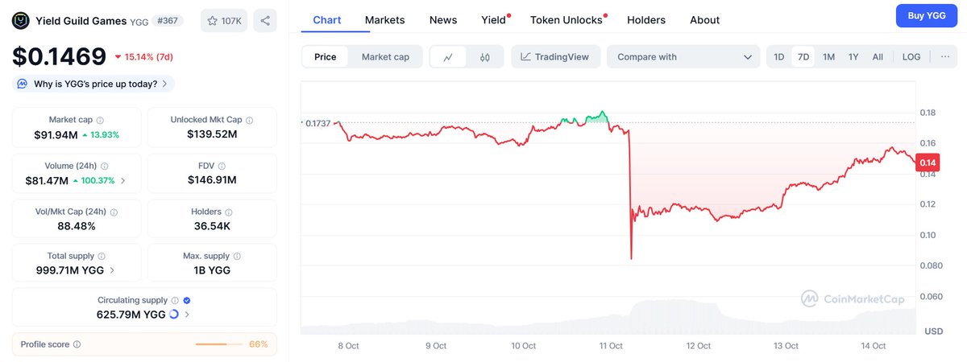
Task: Switch chart to Market cap view
Action: tap(385, 57)
